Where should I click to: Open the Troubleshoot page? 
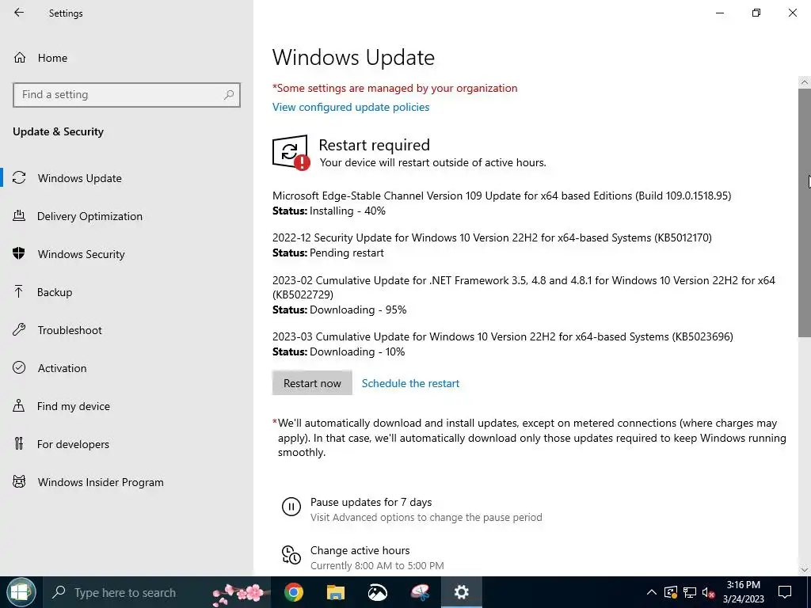70,330
